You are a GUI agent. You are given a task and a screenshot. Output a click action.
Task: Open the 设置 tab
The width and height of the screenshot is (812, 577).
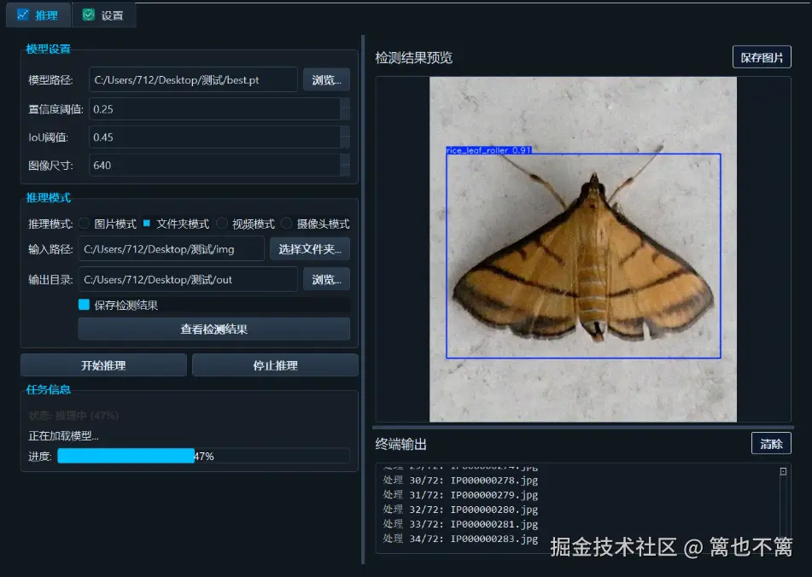(x=103, y=15)
